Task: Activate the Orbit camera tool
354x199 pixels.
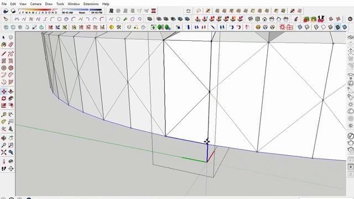Action: pos(4,138)
